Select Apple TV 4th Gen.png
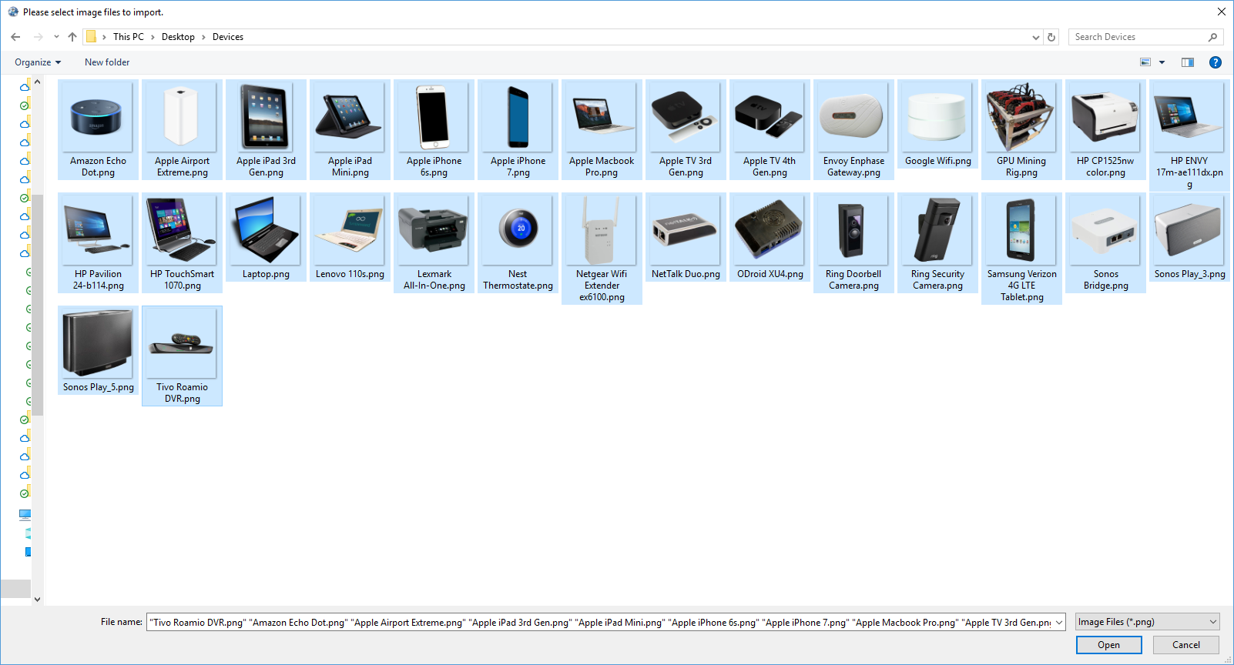 (770, 129)
